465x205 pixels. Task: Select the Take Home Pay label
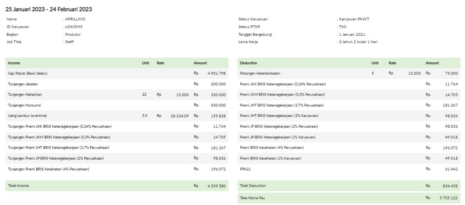click(252, 198)
